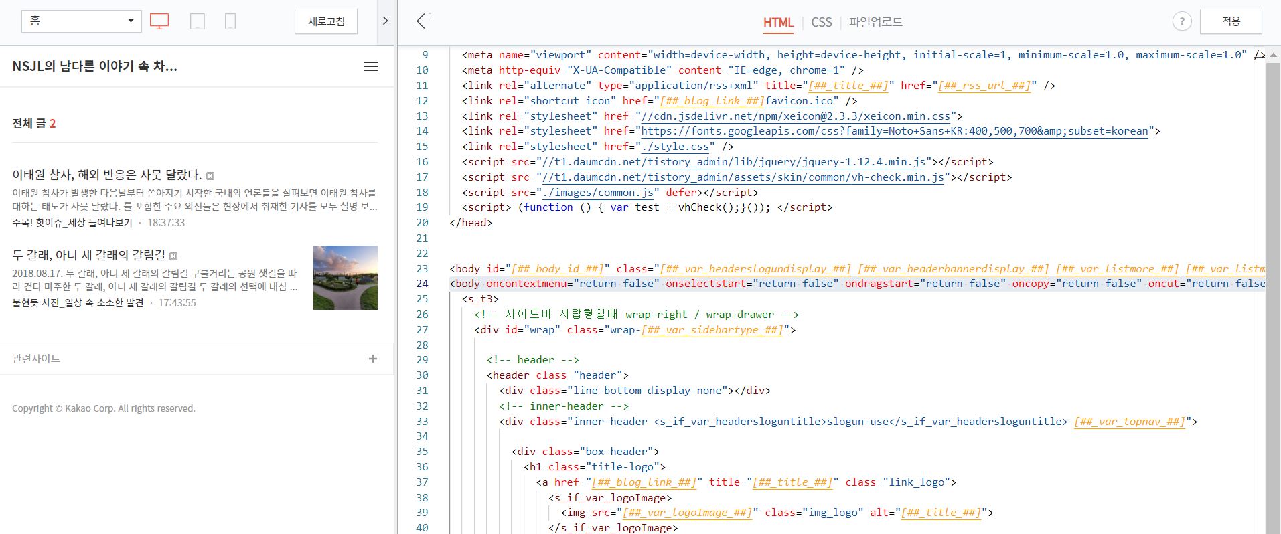Image resolution: width=1281 pixels, height=534 pixels.
Task: Click the 17:43:55 post timestamp
Action: [177, 302]
